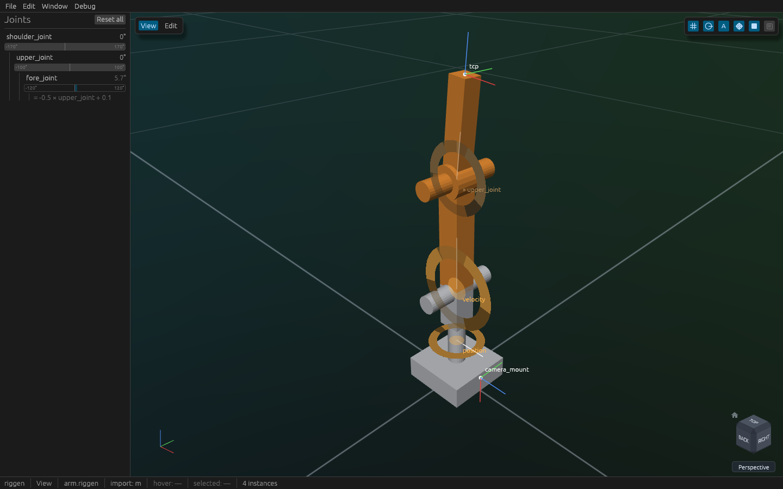
Task: Click the upper_joint label in viewport
Action: coord(482,190)
